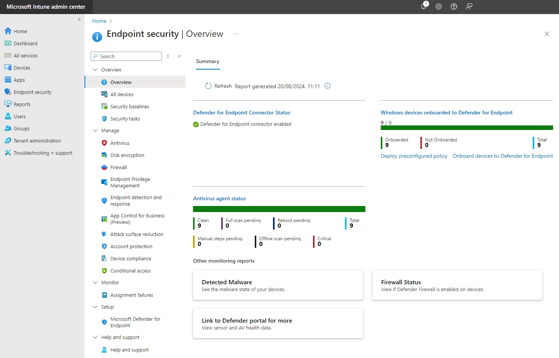The width and height of the screenshot is (559, 358).
Task: Click the report generated info icon
Action: [327, 86]
